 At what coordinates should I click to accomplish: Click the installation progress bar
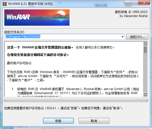[x=76, y=100]
